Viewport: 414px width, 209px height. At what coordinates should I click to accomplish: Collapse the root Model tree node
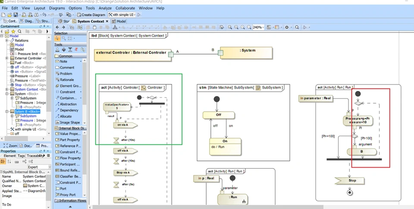(x=2, y=36)
